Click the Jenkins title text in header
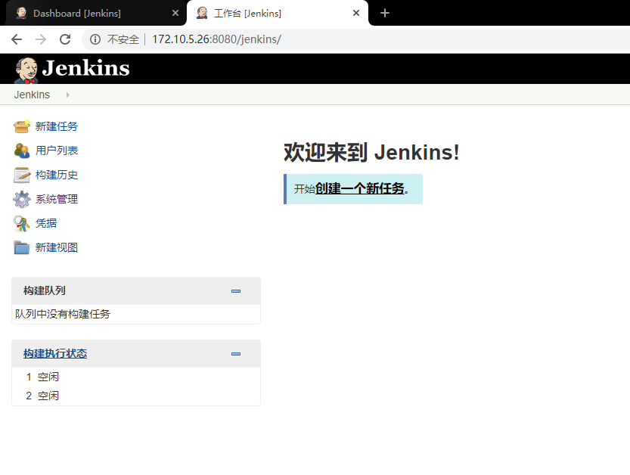This screenshot has width=630, height=475. point(85,68)
